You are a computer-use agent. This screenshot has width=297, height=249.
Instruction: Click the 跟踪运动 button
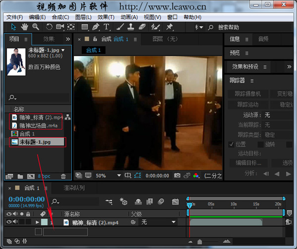248,105
